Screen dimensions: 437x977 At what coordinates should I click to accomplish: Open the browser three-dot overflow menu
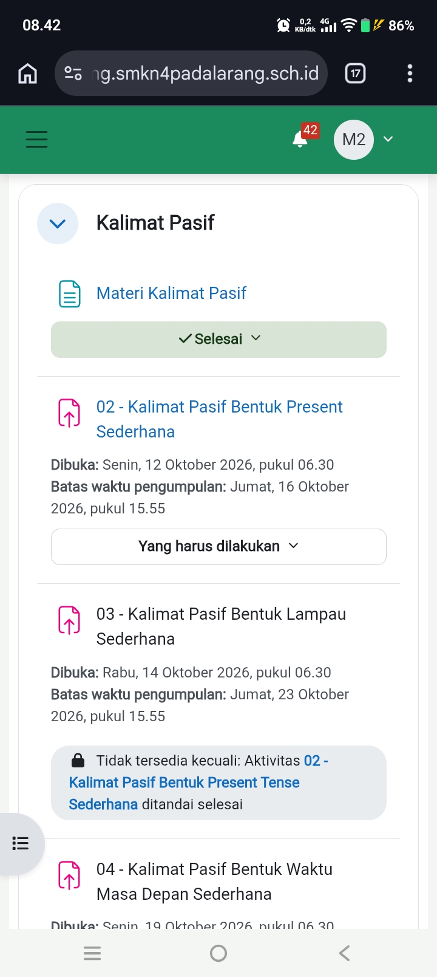pos(410,74)
